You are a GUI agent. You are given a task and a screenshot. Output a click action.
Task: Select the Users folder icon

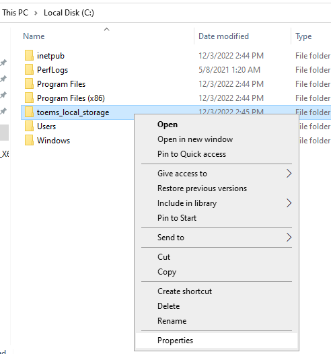(29, 127)
